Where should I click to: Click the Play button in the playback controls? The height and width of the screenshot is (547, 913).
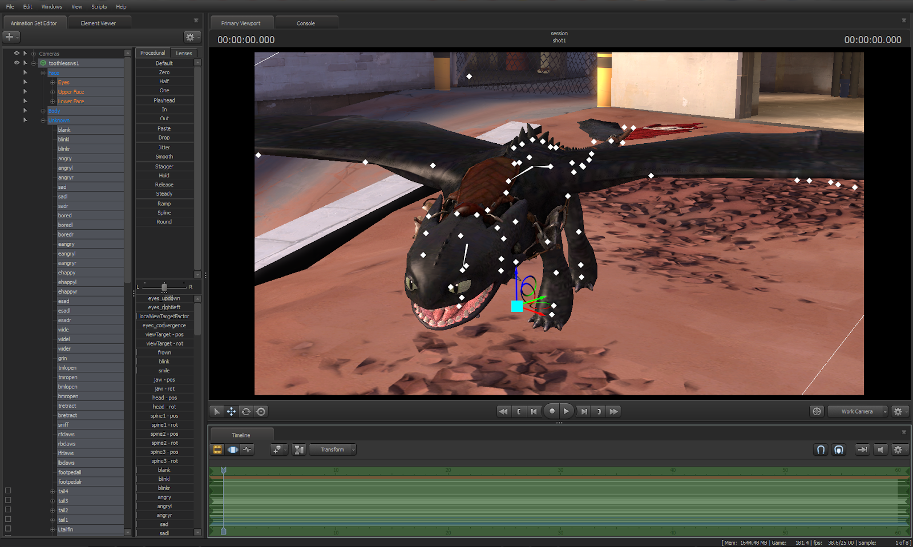tap(565, 411)
